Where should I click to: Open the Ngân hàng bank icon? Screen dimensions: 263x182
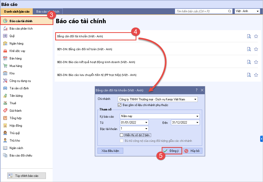5,44
